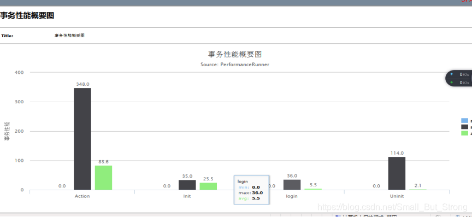This screenshot has height=217, width=472.
Task: Click the '35.0' data label
Action: coord(187,176)
